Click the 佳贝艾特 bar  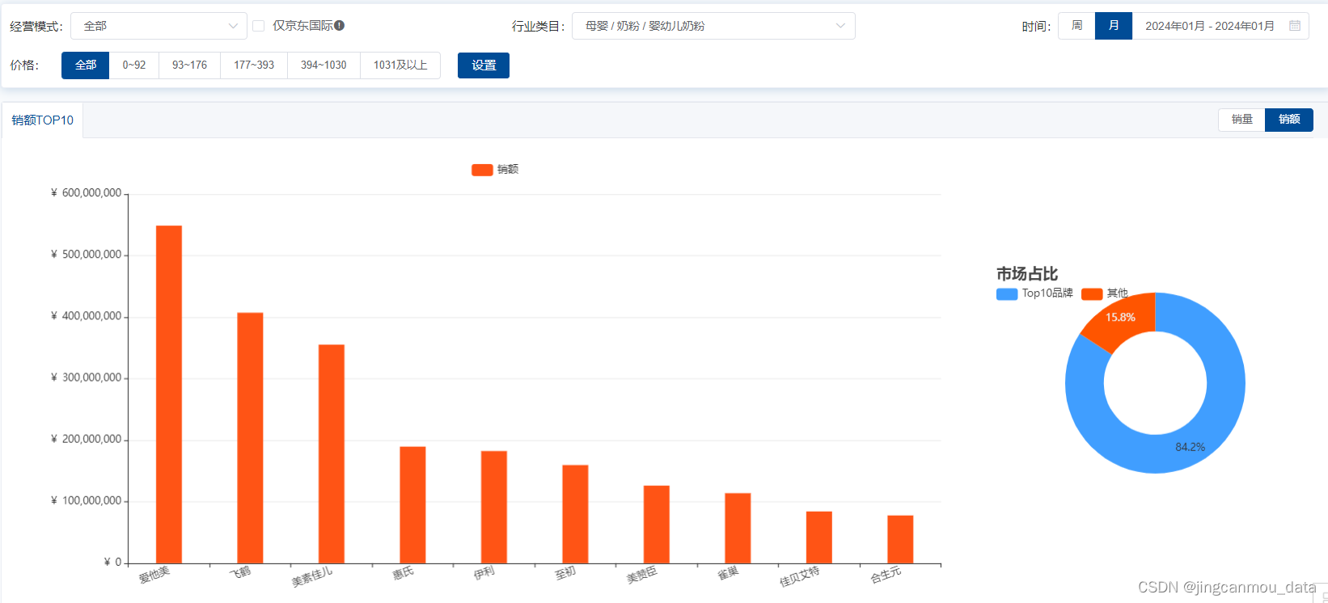click(819, 538)
